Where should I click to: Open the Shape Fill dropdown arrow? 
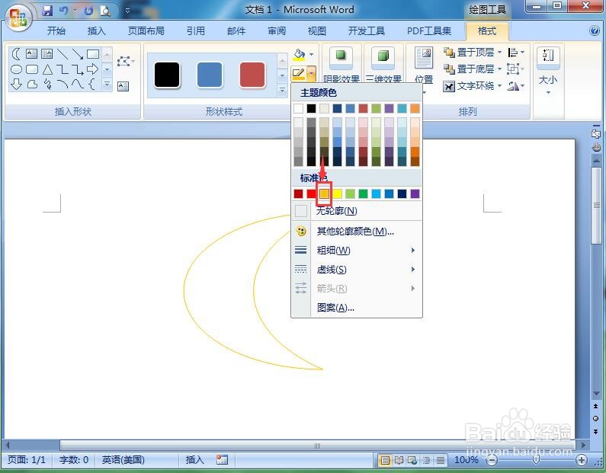[x=312, y=54]
